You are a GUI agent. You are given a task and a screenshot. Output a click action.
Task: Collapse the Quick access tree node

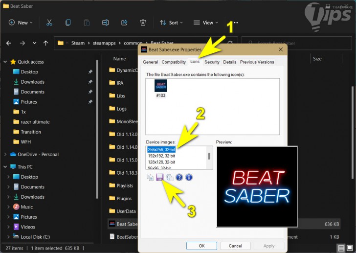click(5, 62)
